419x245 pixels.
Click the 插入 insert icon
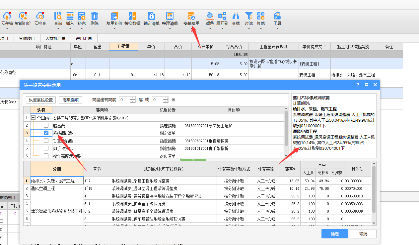(x=70, y=17)
